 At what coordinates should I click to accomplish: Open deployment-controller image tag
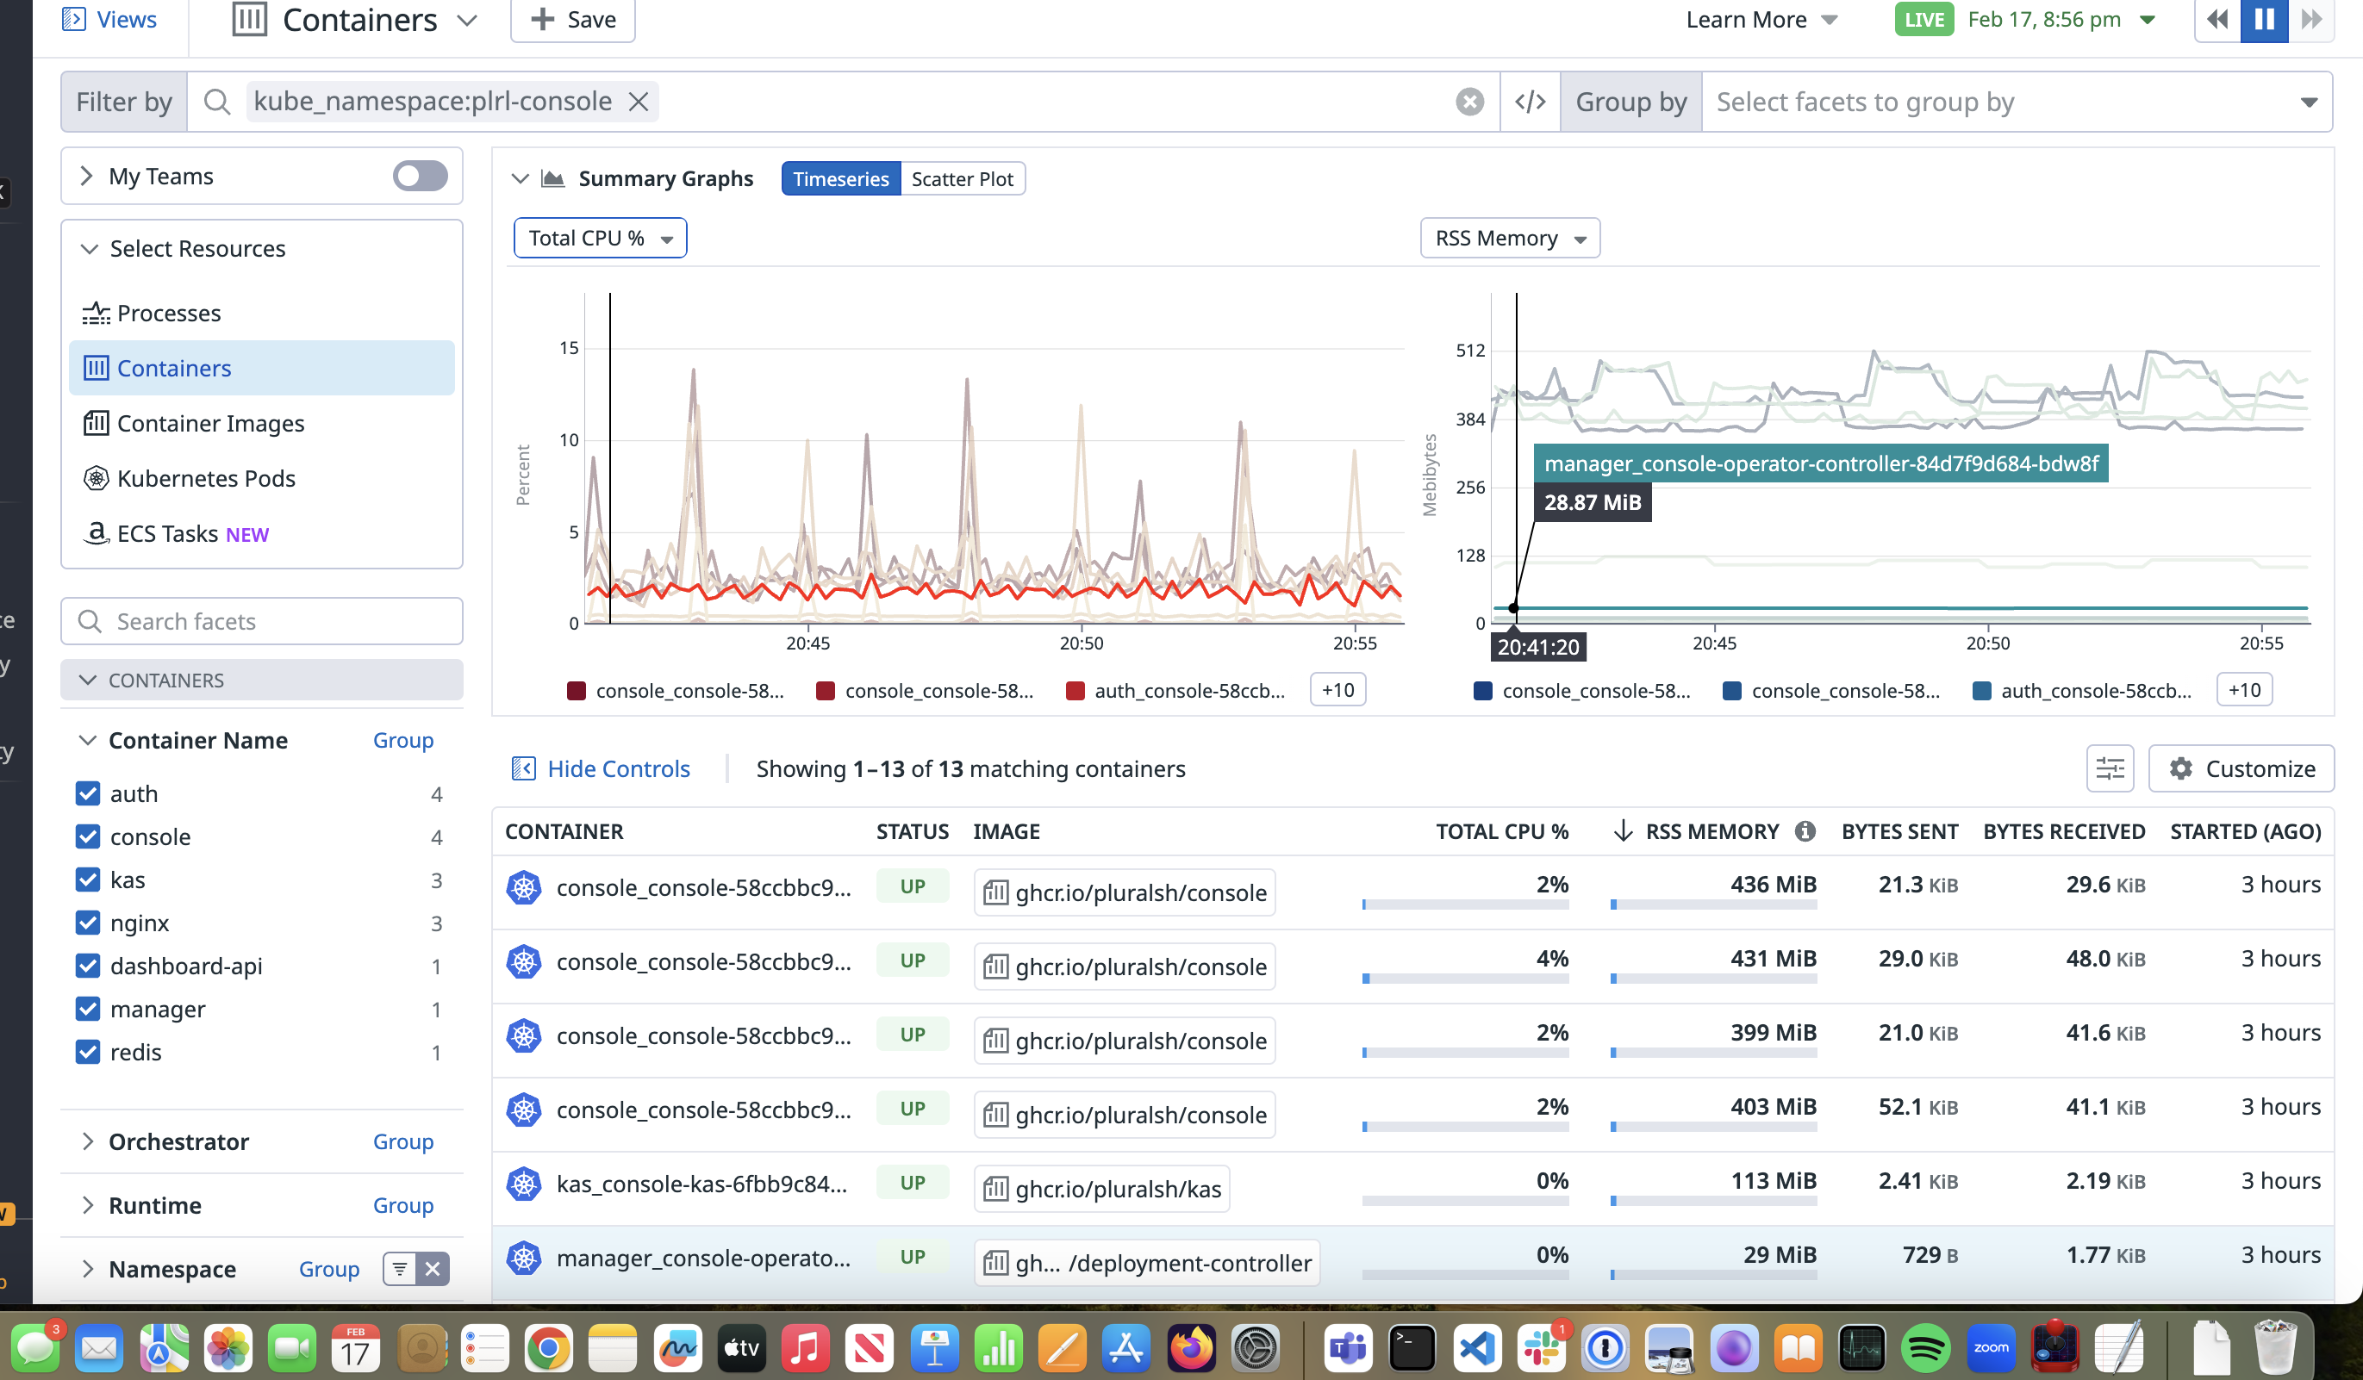coord(1147,1263)
